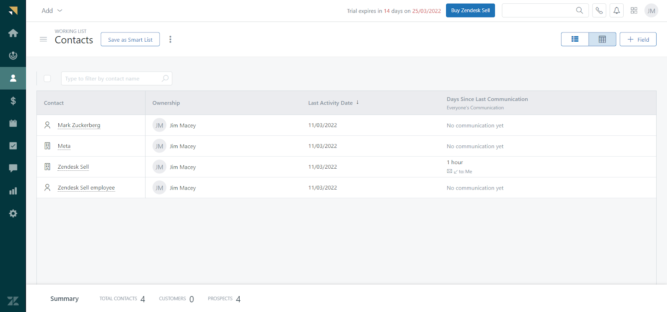
Task: Click the Contact column header
Action: click(x=54, y=103)
